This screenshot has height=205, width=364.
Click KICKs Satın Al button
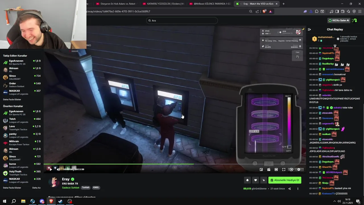click(x=339, y=20)
